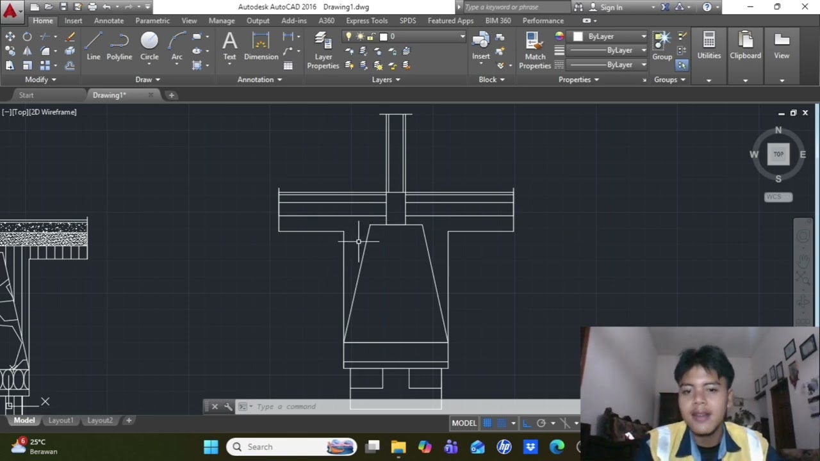Click the layer color white swatch
The height and width of the screenshot is (461, 820).
383,36
